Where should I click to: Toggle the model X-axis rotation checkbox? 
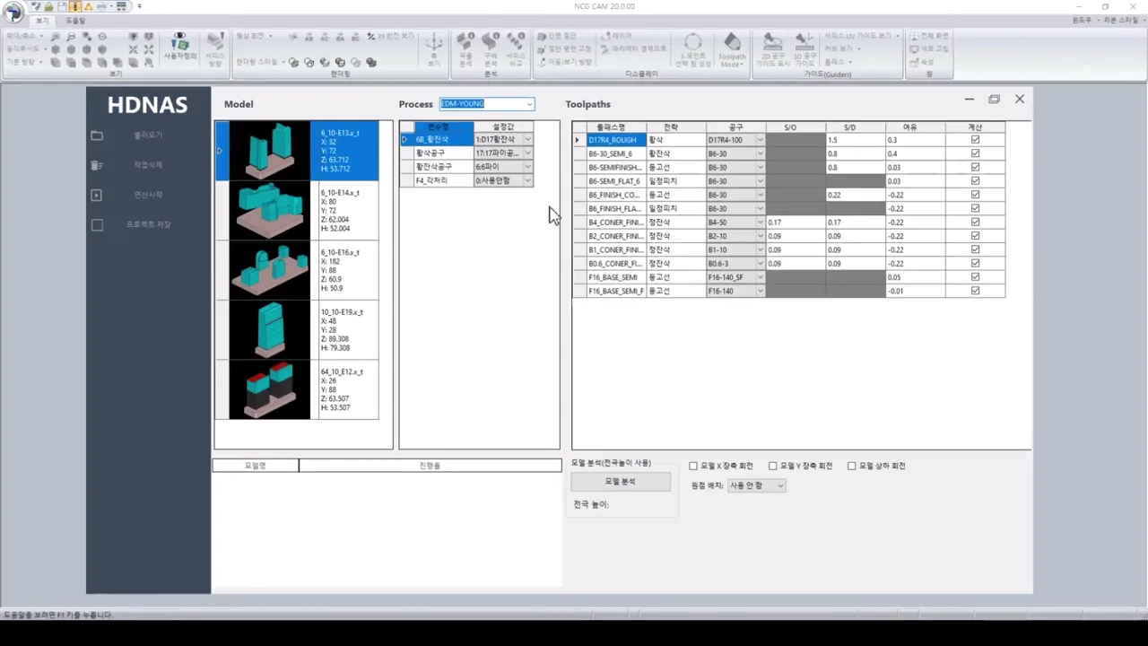(693, 466)
